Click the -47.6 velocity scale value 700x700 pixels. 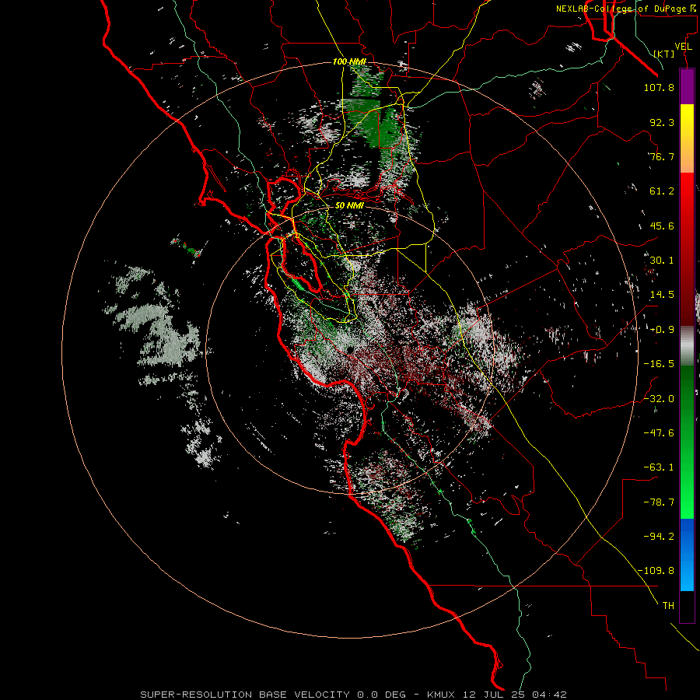pos(659,433)
